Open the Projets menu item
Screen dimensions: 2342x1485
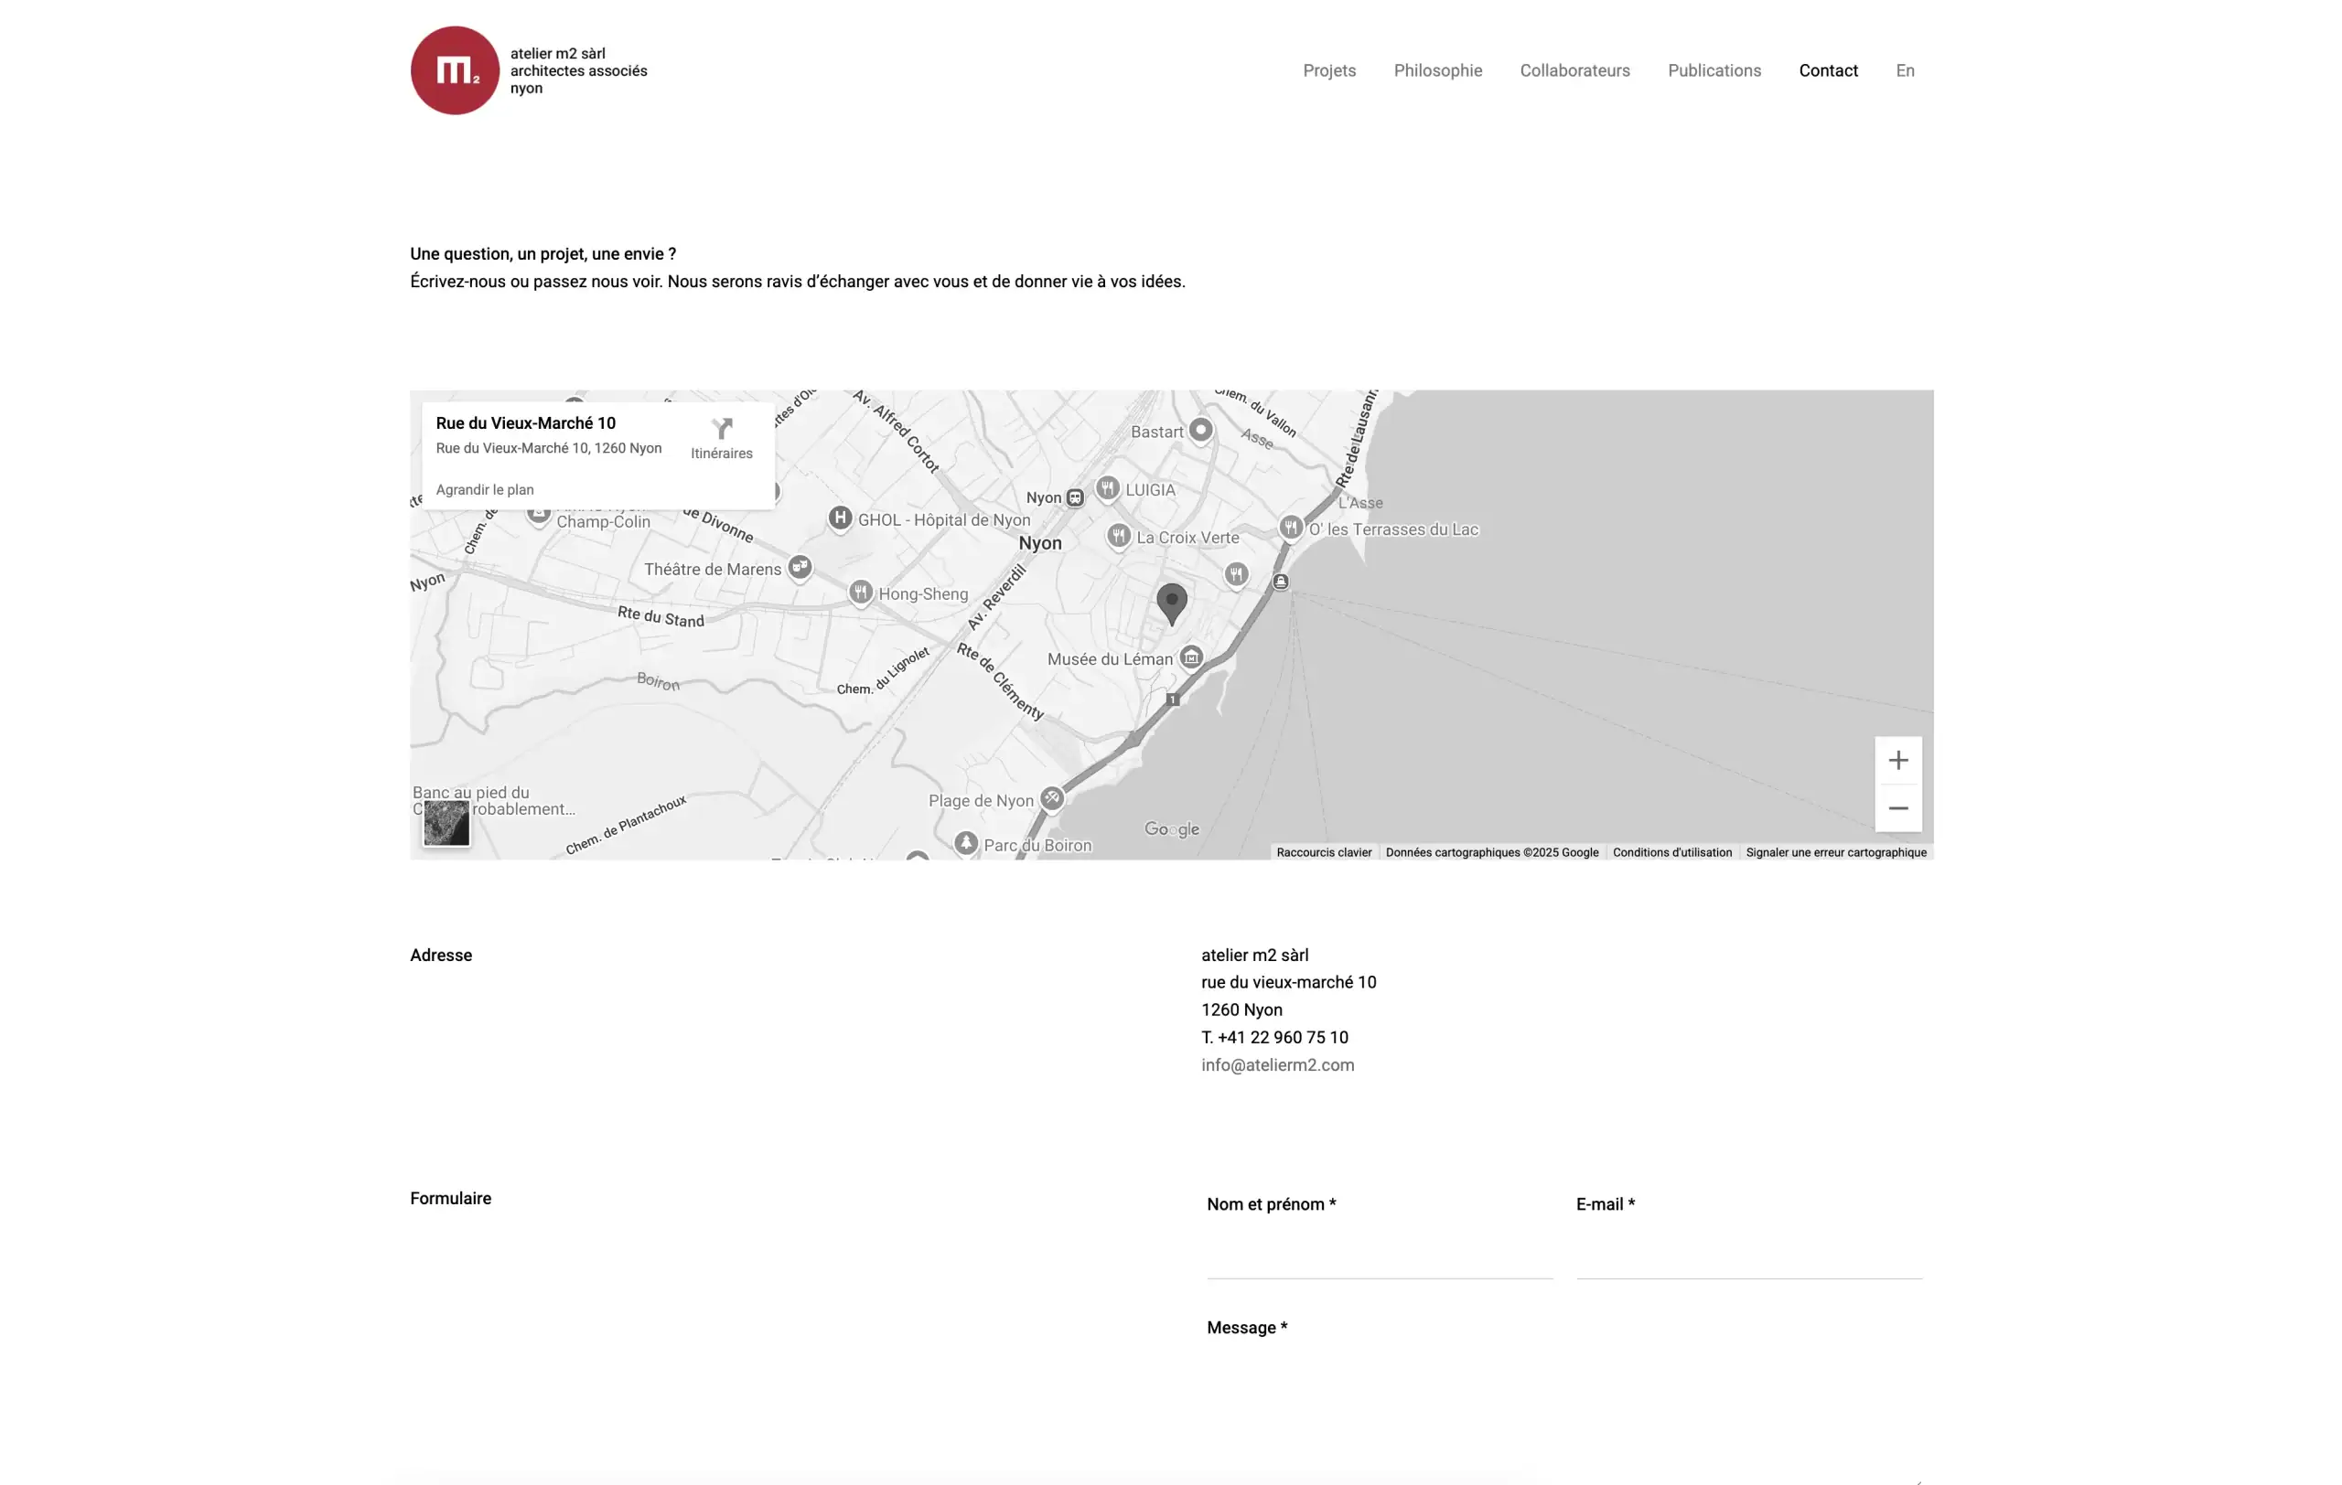pos(1328,70)
